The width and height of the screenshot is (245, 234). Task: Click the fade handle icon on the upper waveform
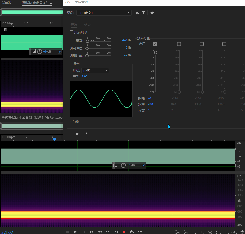5,30
